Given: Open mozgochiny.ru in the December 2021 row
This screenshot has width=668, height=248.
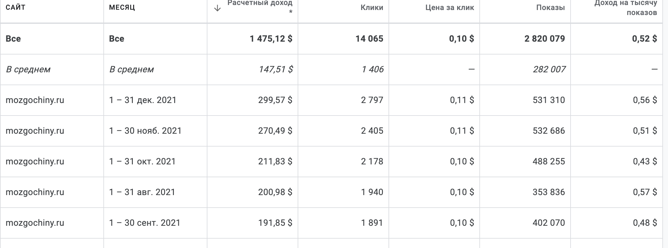Looking at the screenshot, I should click(35, 100).
